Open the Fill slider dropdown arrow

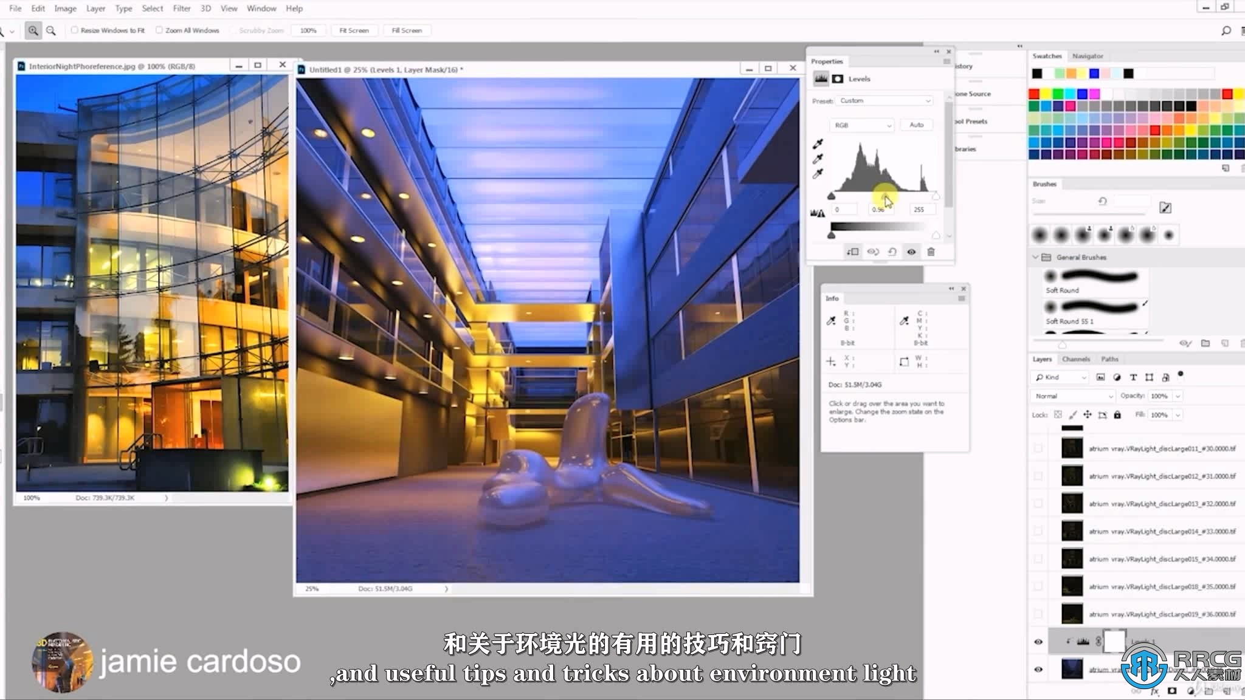[1178, 415]
